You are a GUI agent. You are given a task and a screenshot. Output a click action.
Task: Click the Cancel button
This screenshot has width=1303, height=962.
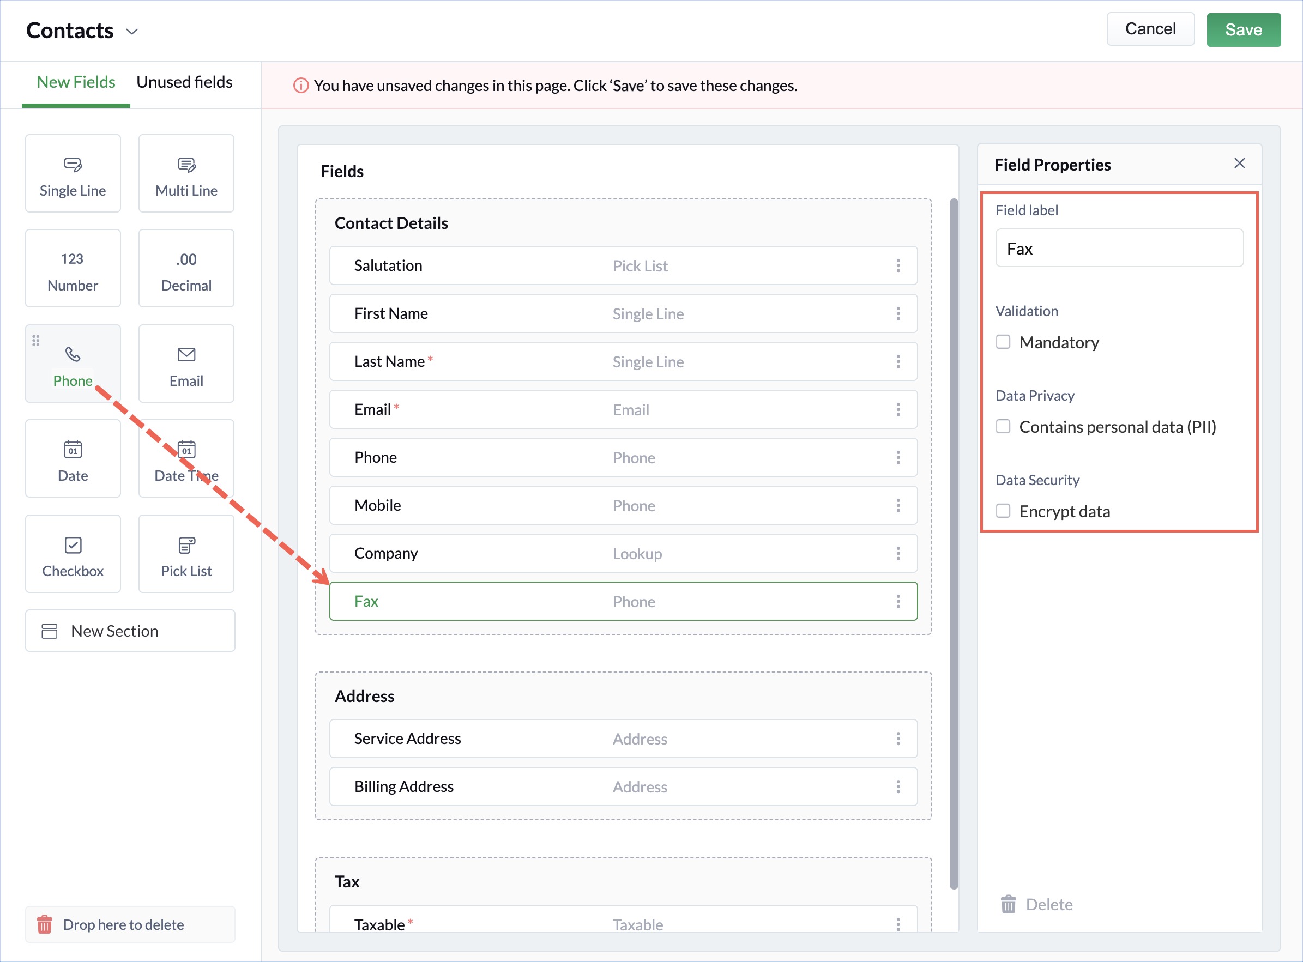(x=1150, y=29)
